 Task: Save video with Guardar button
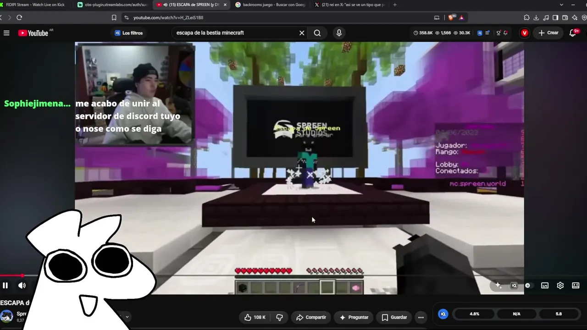click(394, 317)
